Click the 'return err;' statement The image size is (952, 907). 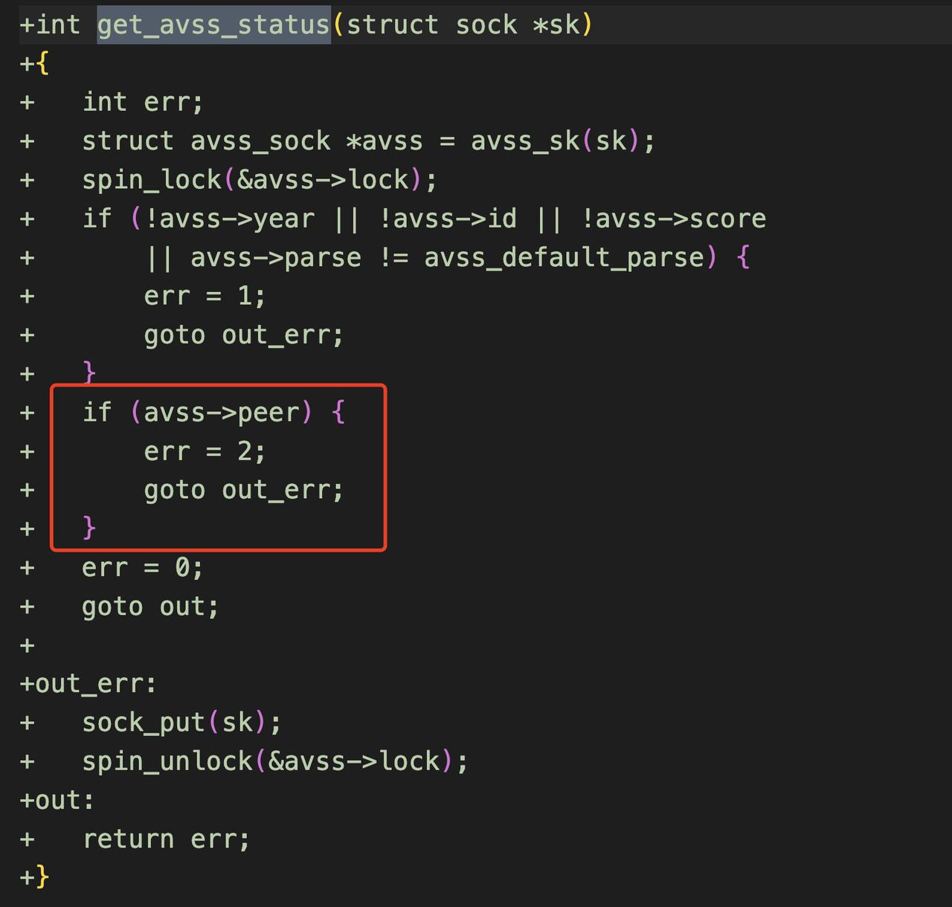coord(166,839)
